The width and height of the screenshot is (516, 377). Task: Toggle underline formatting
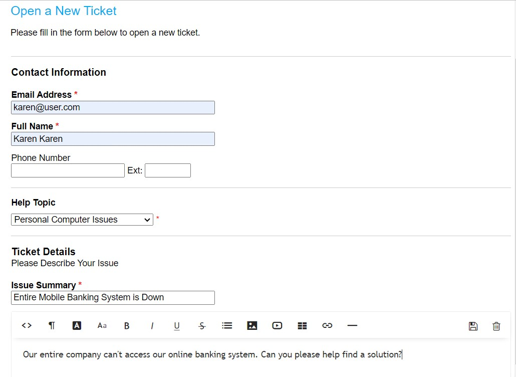(x=177, y=325)
